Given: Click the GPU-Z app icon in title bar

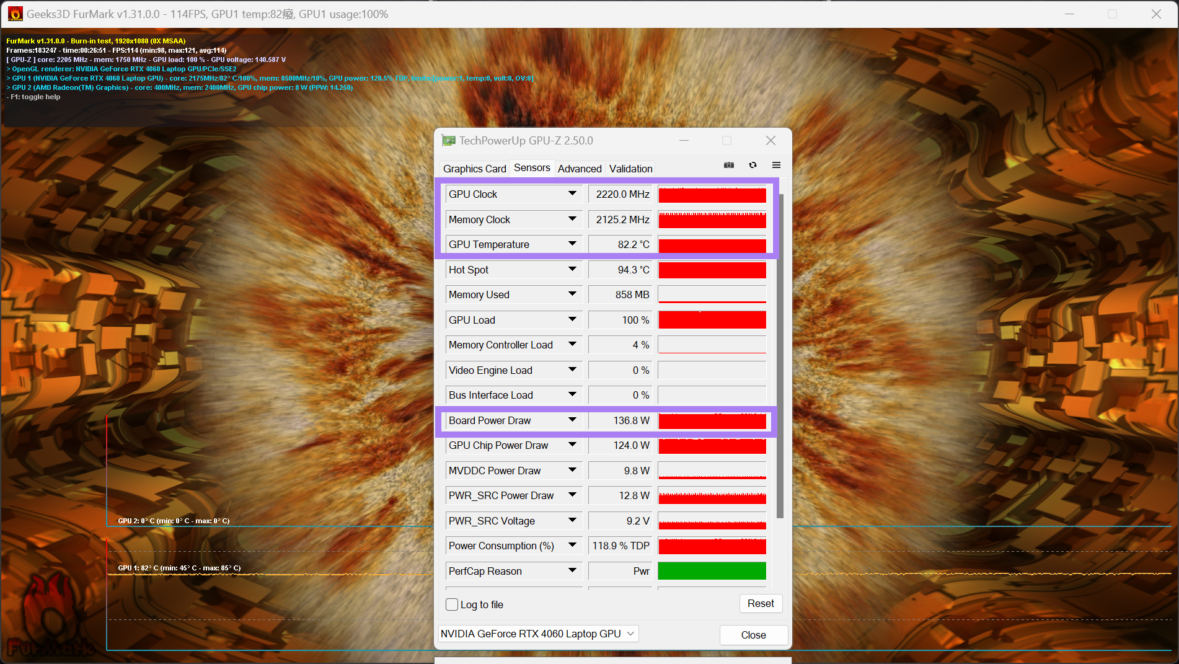Looking at the screenshot, I should point(448,141).
